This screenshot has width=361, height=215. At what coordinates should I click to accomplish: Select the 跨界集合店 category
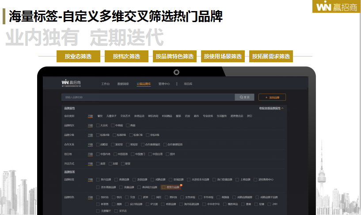click(x=237, y=116)
